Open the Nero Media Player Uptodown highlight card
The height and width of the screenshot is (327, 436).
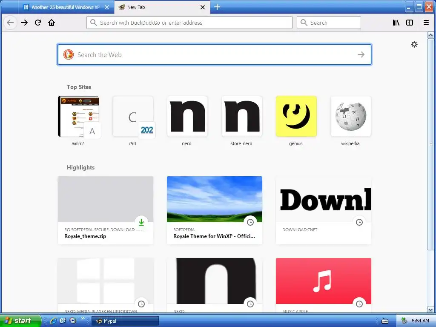click(x=106, y=285)
